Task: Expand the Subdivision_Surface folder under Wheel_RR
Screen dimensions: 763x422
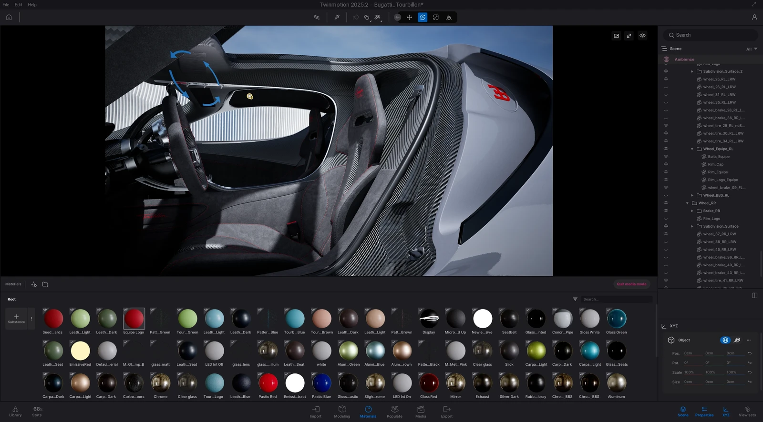Action: click(692, 226)
